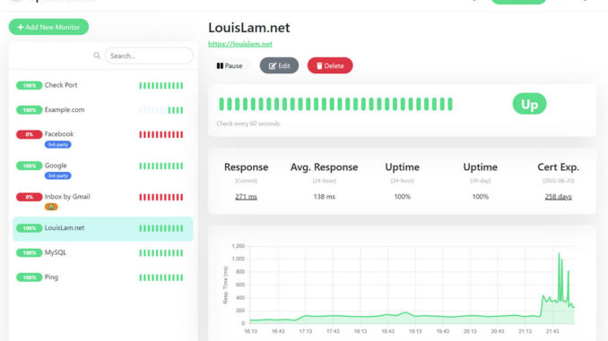This screenshot has width=608, height=341.
Task: Click the 3rd-party tag under Facebook
Action: pos(57,145)
